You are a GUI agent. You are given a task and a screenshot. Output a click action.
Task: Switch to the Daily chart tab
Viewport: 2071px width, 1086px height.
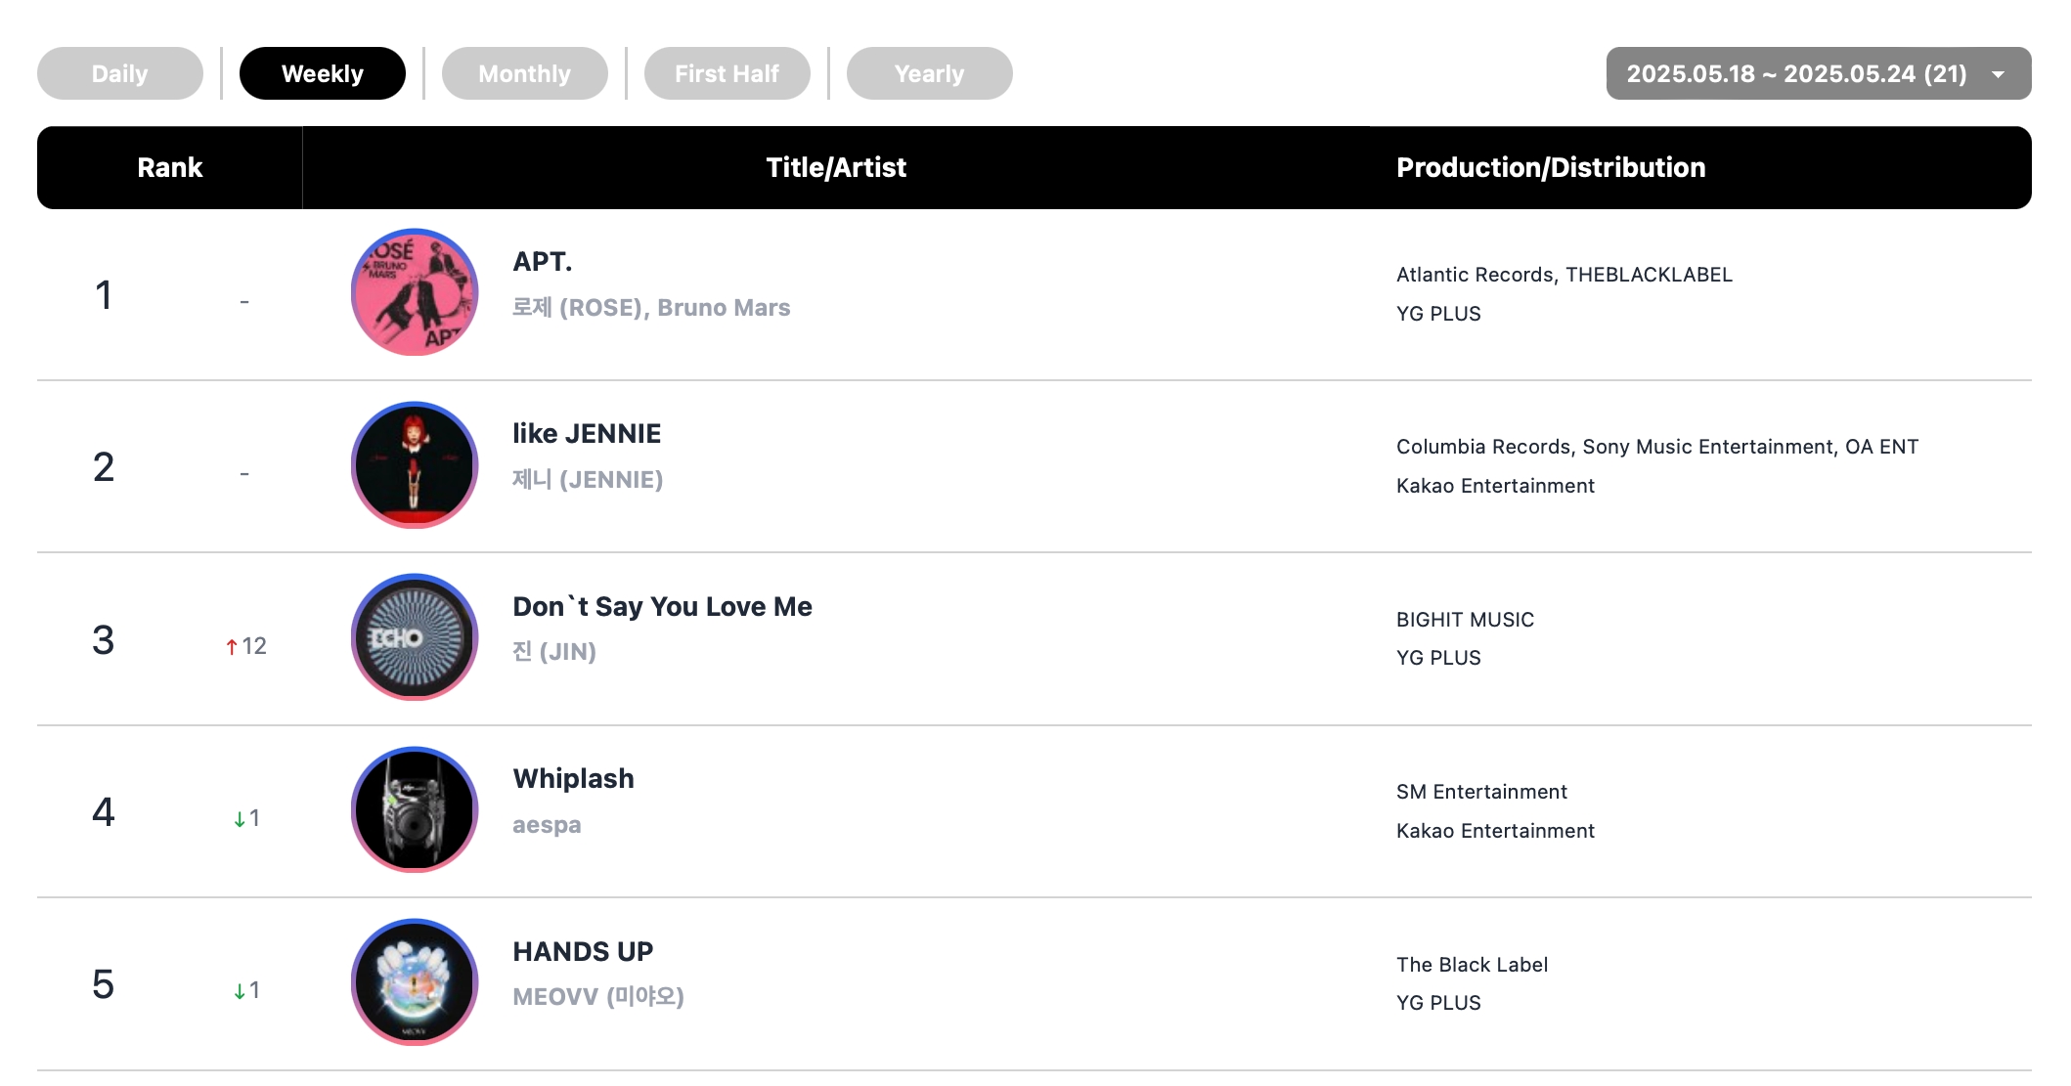120,73
